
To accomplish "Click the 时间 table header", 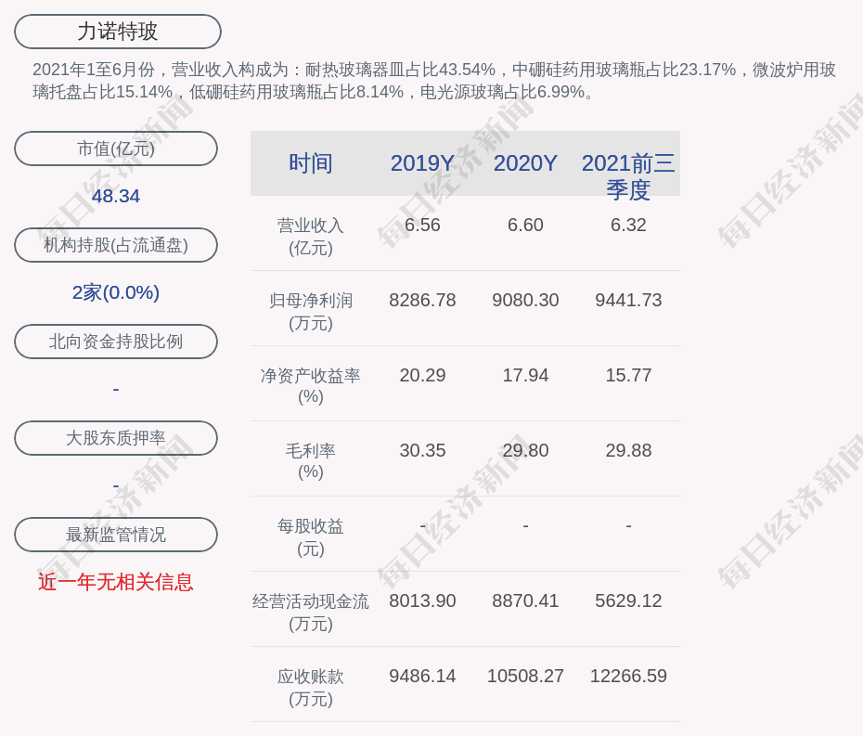I will (x=311, y=163).
